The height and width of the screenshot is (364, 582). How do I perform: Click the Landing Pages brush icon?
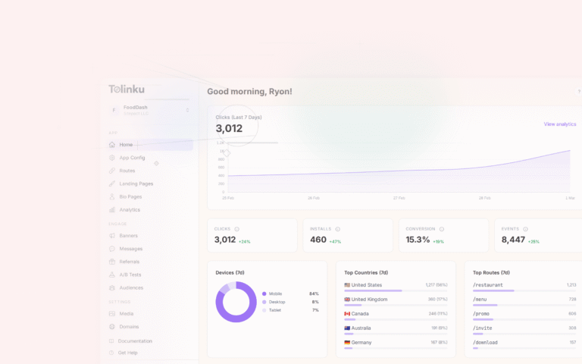(x=112, y=184)
